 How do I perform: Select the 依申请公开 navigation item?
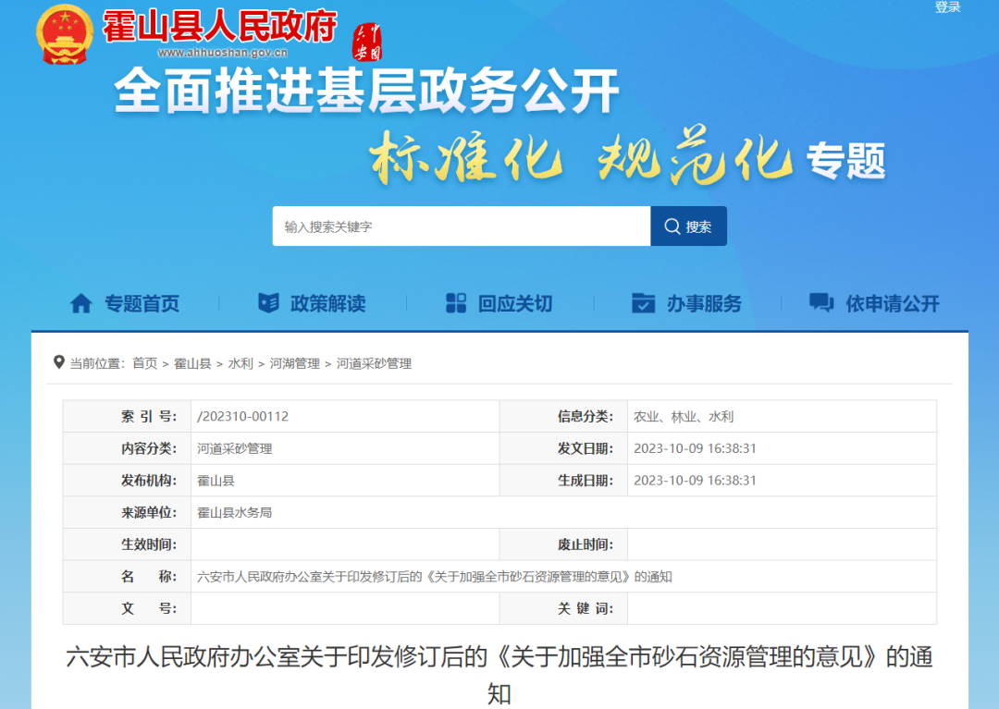pyautogui.click(x=892, y=303)
